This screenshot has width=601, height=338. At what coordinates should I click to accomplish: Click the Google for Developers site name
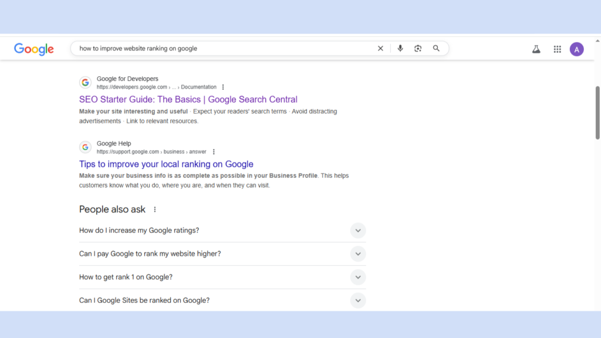(127, 79)
